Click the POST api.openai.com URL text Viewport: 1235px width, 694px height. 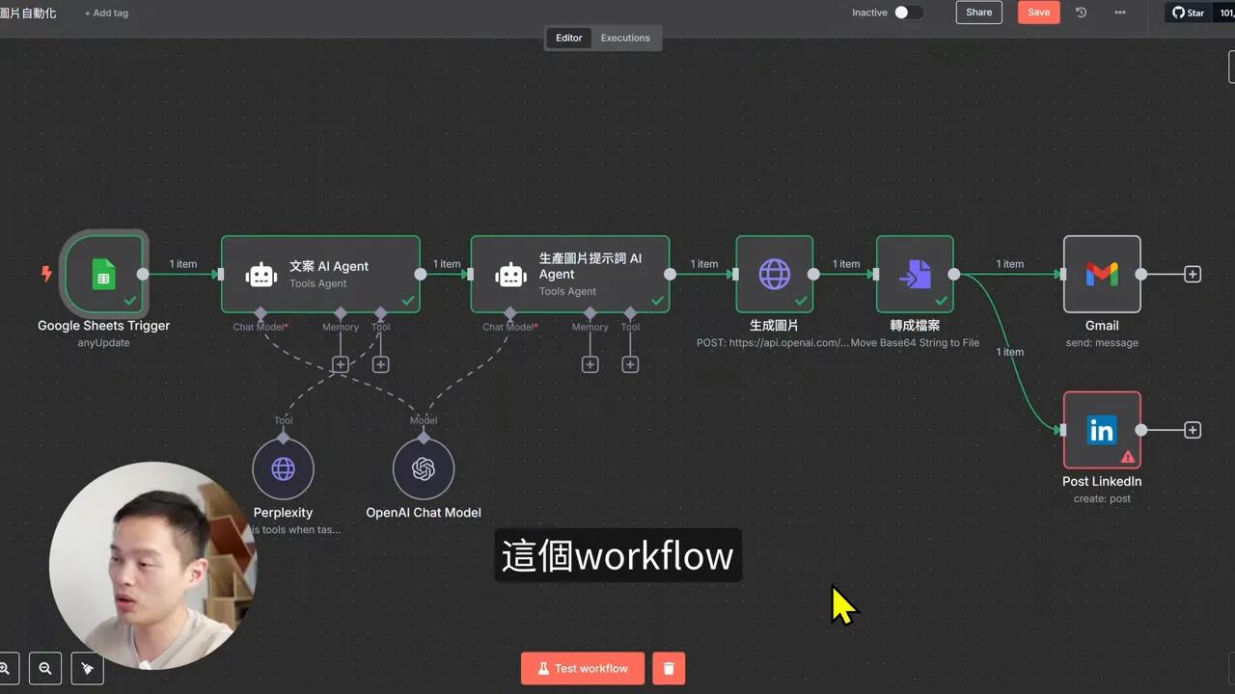tap(773, 343)
